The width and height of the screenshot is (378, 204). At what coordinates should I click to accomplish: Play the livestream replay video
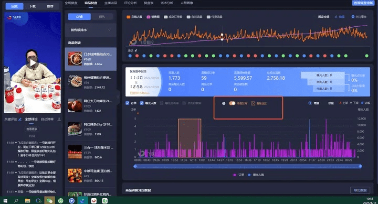[33, 63]
